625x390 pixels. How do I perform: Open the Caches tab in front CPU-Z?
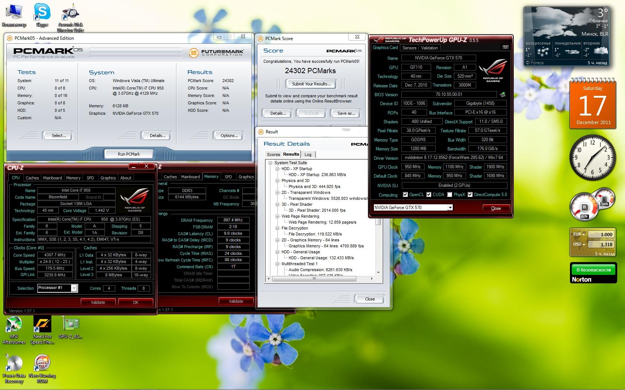32,178
